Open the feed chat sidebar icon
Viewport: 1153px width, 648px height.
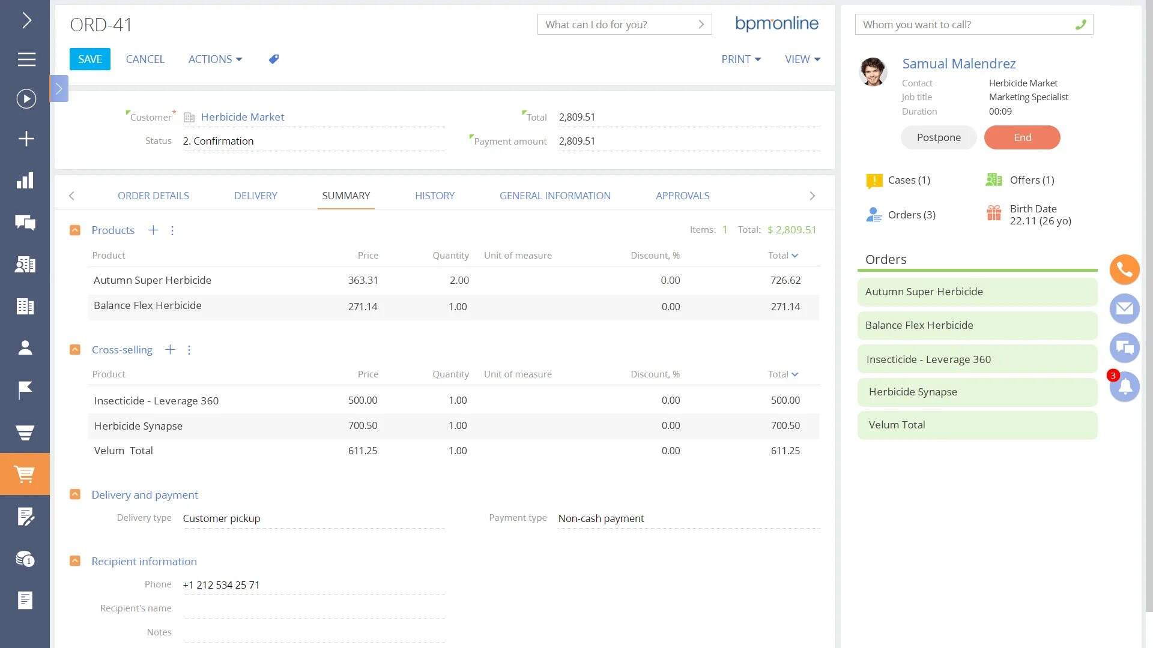click(25, 223)
